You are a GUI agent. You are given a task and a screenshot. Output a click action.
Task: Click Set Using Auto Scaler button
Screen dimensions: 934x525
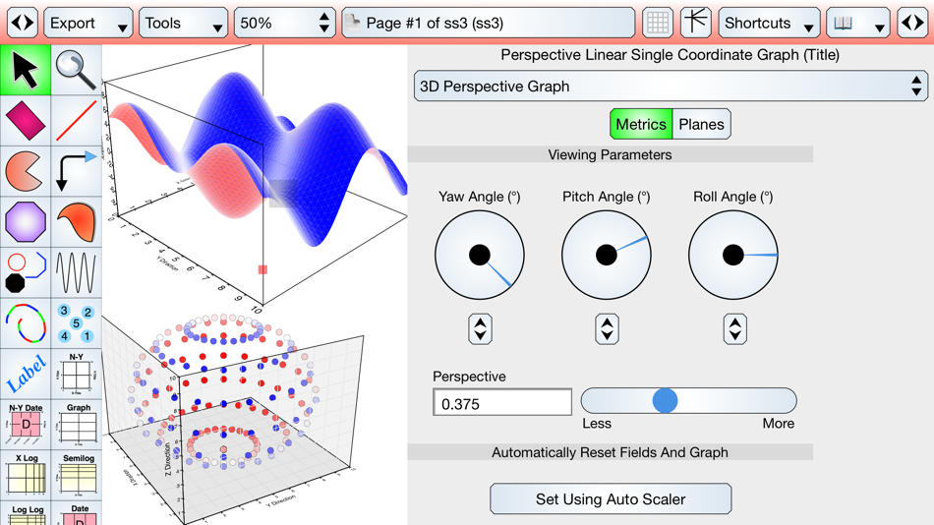click(x=611, y=498)
